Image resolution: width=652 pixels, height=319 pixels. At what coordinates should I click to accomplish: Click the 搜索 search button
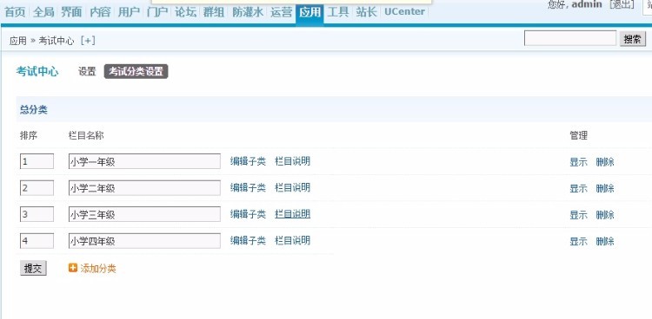(x=633, y=39)
